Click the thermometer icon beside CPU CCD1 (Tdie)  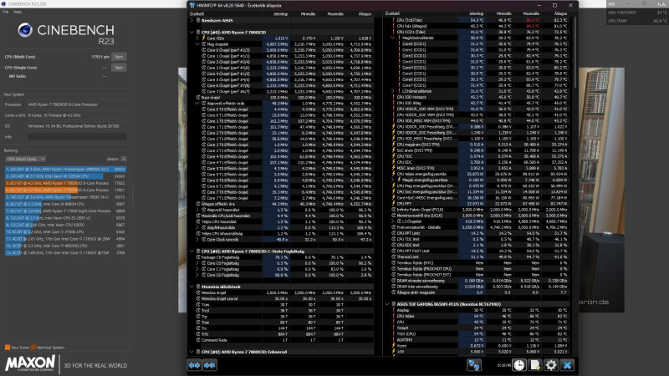[393, 32]
